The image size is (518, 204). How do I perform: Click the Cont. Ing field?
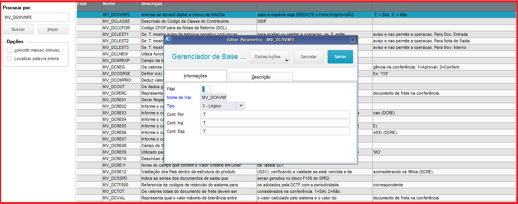(275, 123)
